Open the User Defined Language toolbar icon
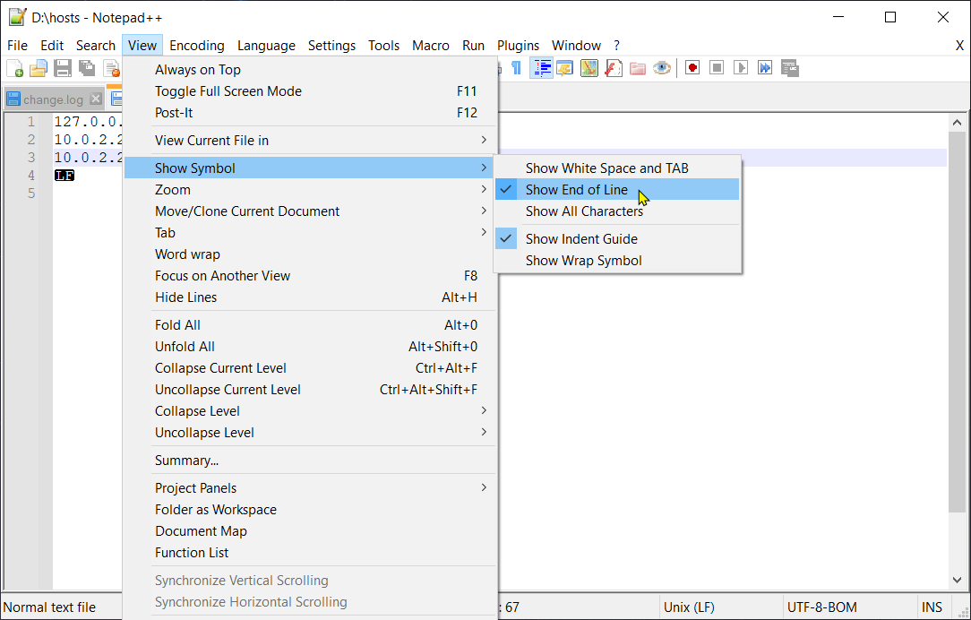This screenshot has height=620, width=971. (564, 67)
